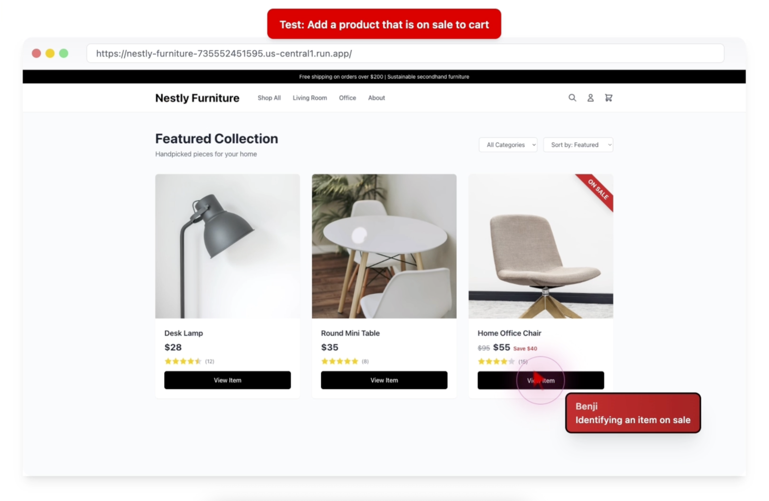The image size is (769, 501).
Task: Open the Sort by: Featured dropdown
Action: (578, 145)
